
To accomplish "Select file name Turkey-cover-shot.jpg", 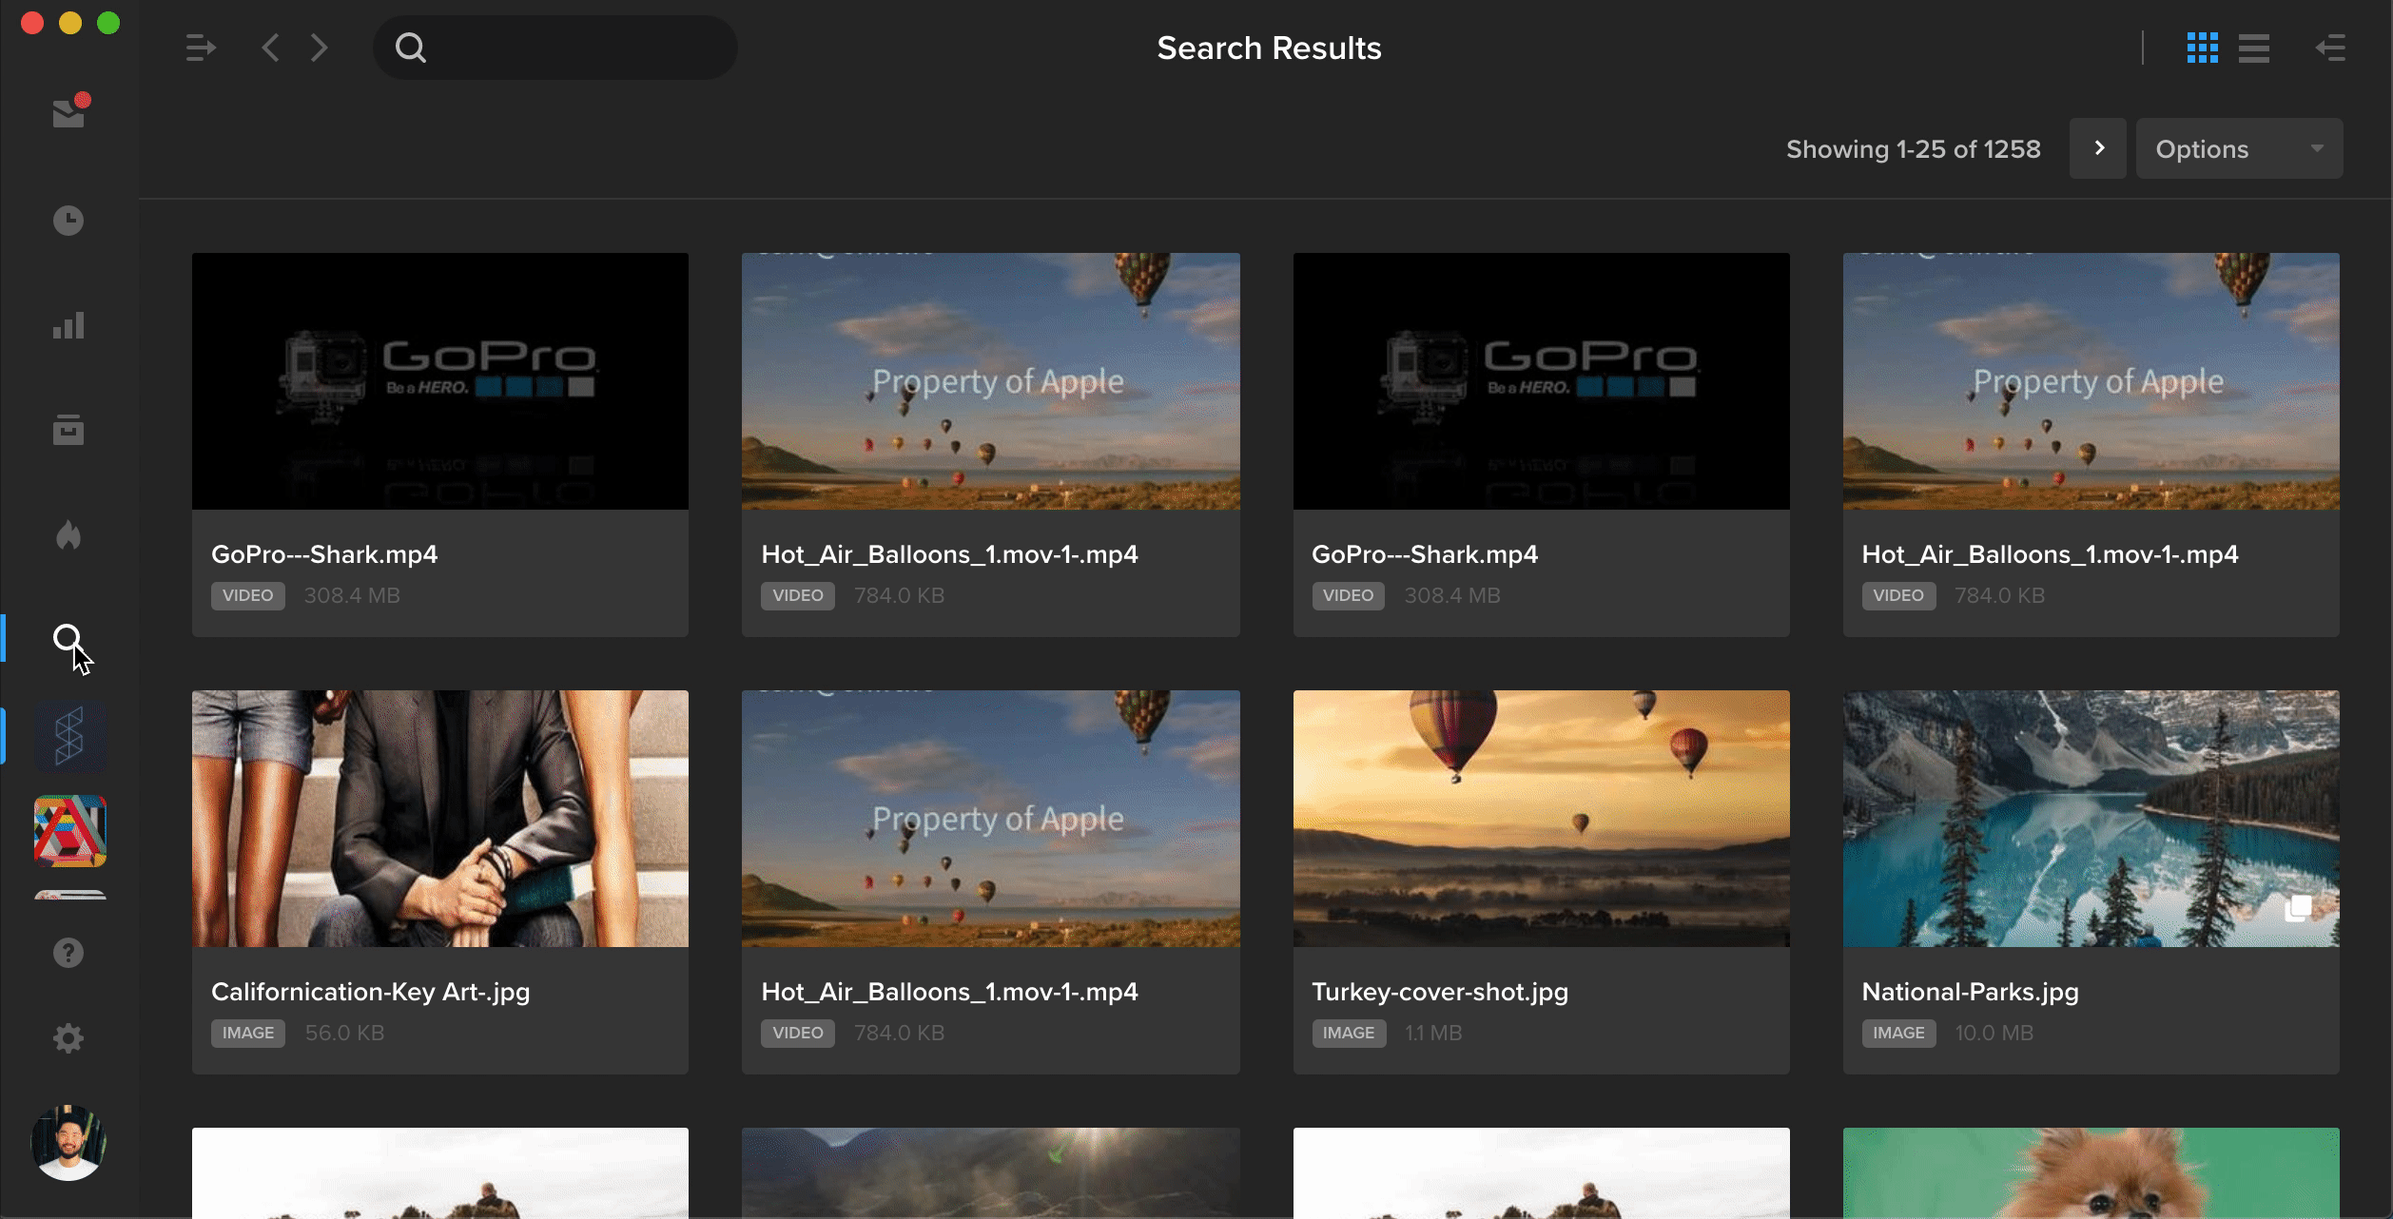I will point(1440,992).
